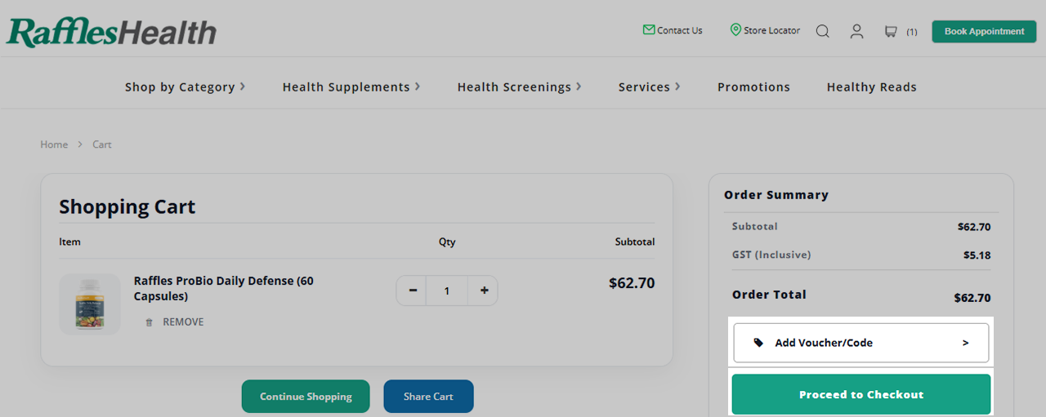Expand Health Screenings menu
Screen dimensions: 1046x417
pyautogui.click(x=520, y=87)
